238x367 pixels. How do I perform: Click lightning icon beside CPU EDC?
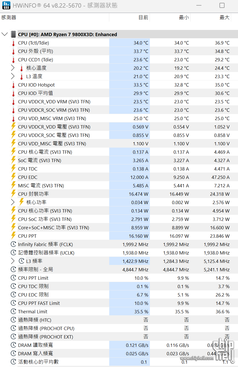[13, 177]
